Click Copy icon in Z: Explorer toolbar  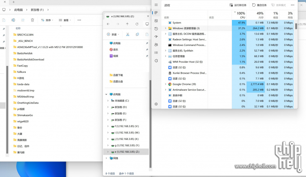coord(138,35)
